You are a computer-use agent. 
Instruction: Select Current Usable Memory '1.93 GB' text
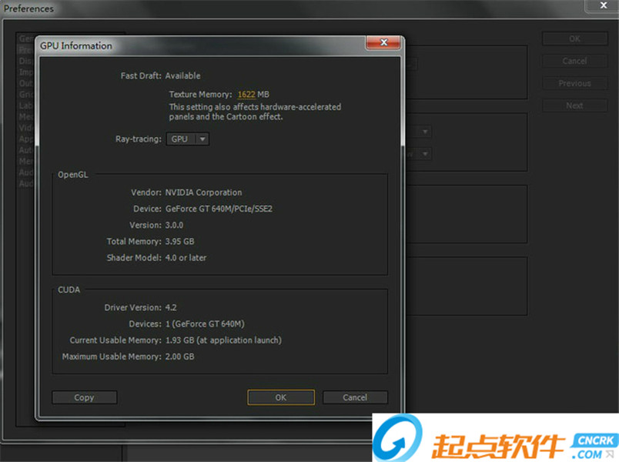coord(179,340)
